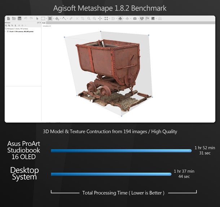Toggle the Show cameras icon
Viewport: 220px width, 207px height.
[x=135, y=18]
